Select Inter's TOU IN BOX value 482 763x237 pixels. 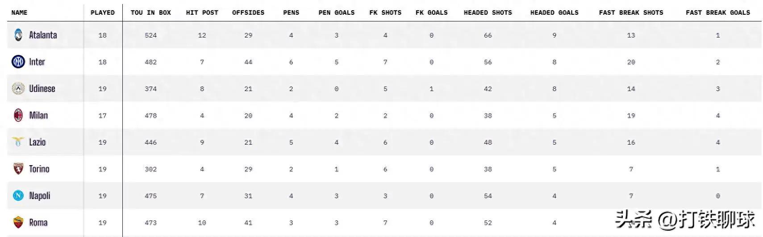coord(151,62)
